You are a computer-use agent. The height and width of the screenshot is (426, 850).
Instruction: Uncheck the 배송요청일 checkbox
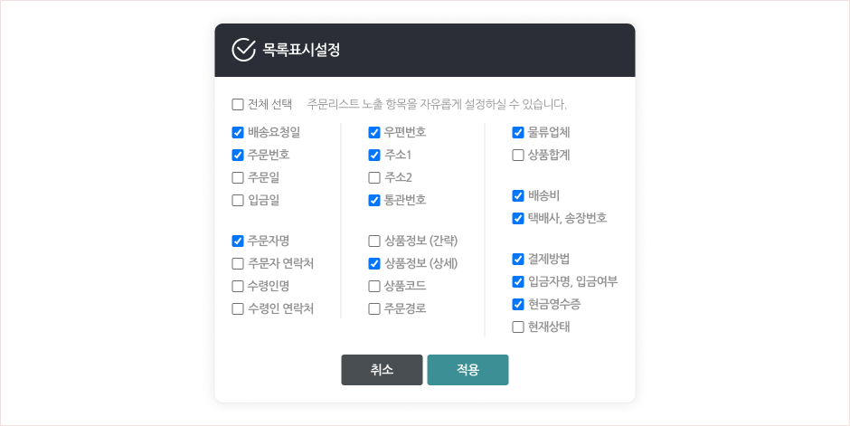[238, 132]
